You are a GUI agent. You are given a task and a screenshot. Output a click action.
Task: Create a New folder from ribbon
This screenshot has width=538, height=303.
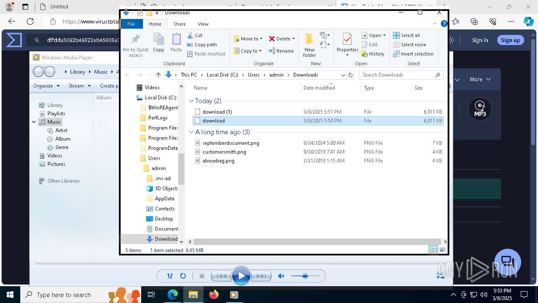(309, 45)
